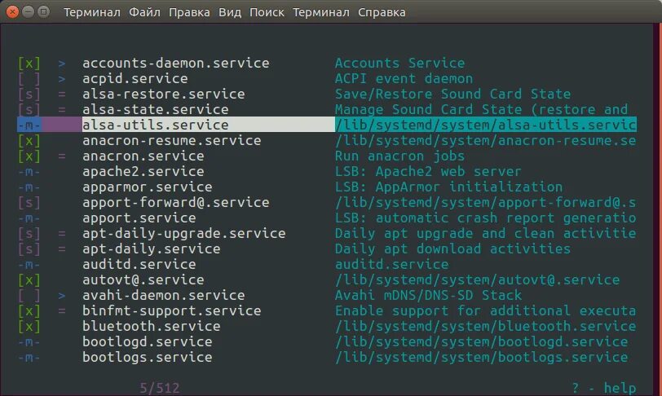Toggle the empty checkbox for acpid.service
This screenshot has width=662, height=396.
click(x=29, y=79)
